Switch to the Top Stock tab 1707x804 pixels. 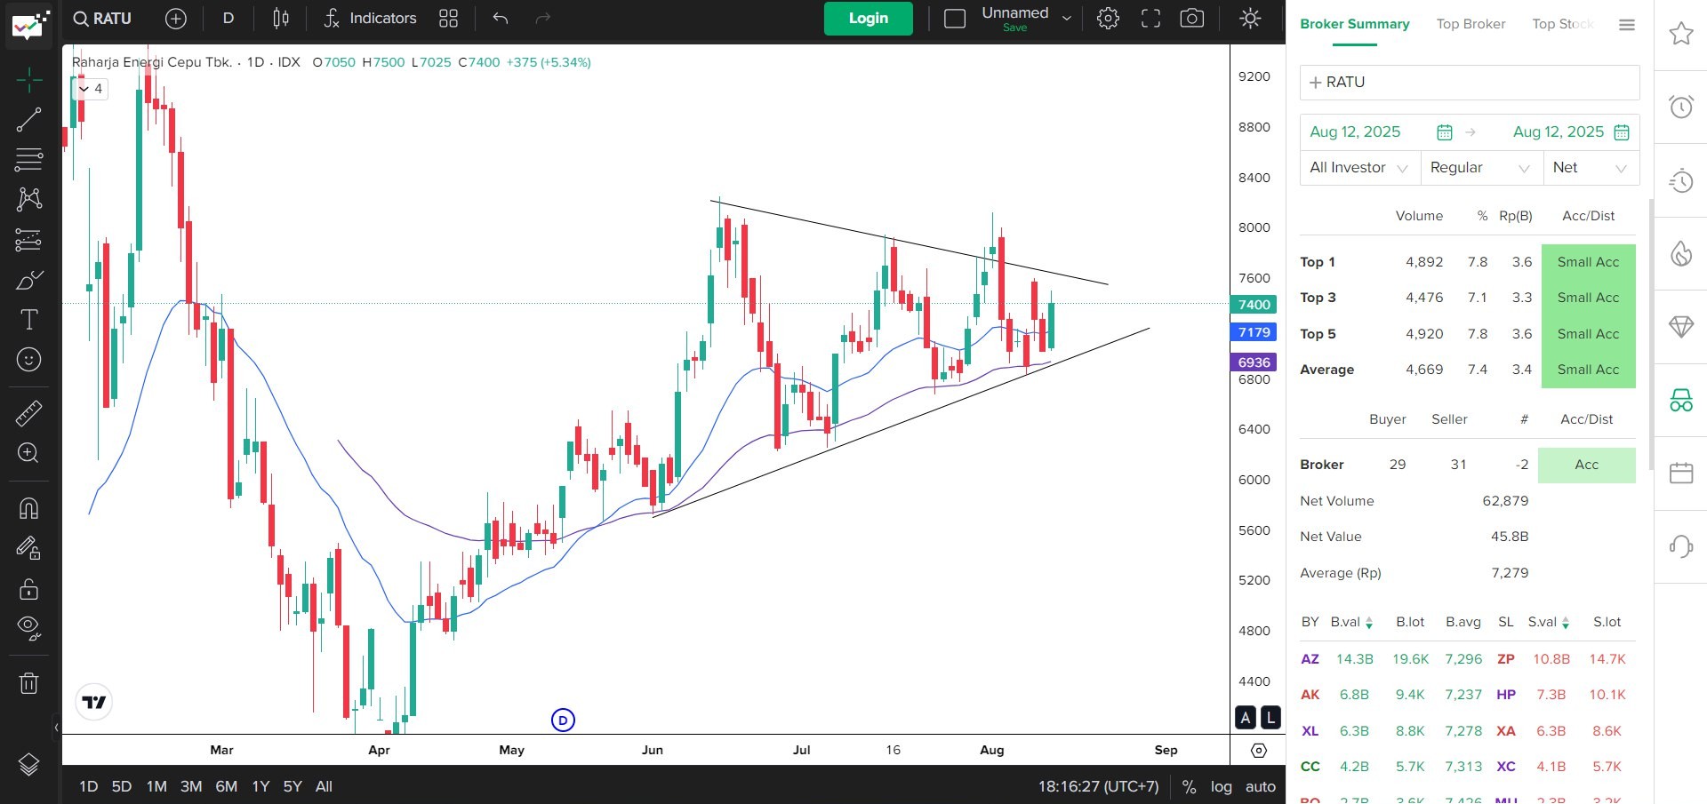[x=1563, y=24]
